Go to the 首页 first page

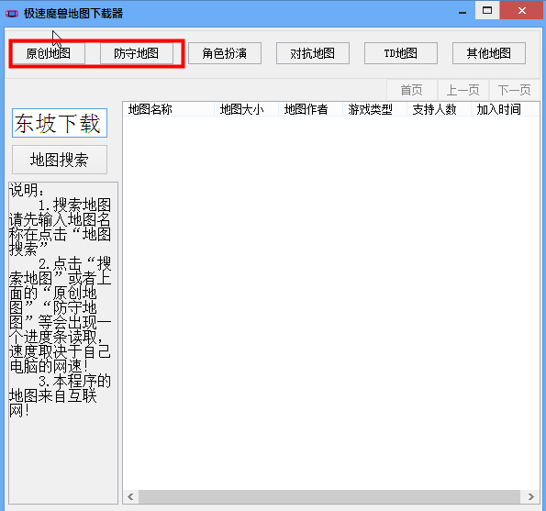click(x=412, y=90)
